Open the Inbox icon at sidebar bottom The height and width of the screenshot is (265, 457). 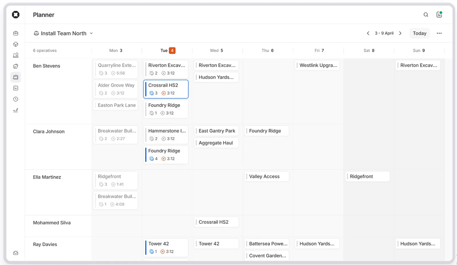point(16,253)
